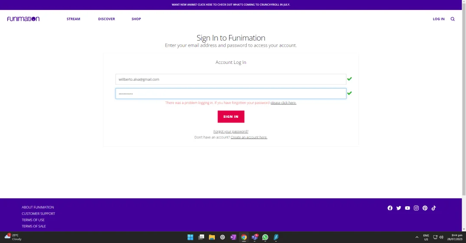466x243 pixels.
Task: Open volume control in the system tray
Action: click(x=441, y=237)
